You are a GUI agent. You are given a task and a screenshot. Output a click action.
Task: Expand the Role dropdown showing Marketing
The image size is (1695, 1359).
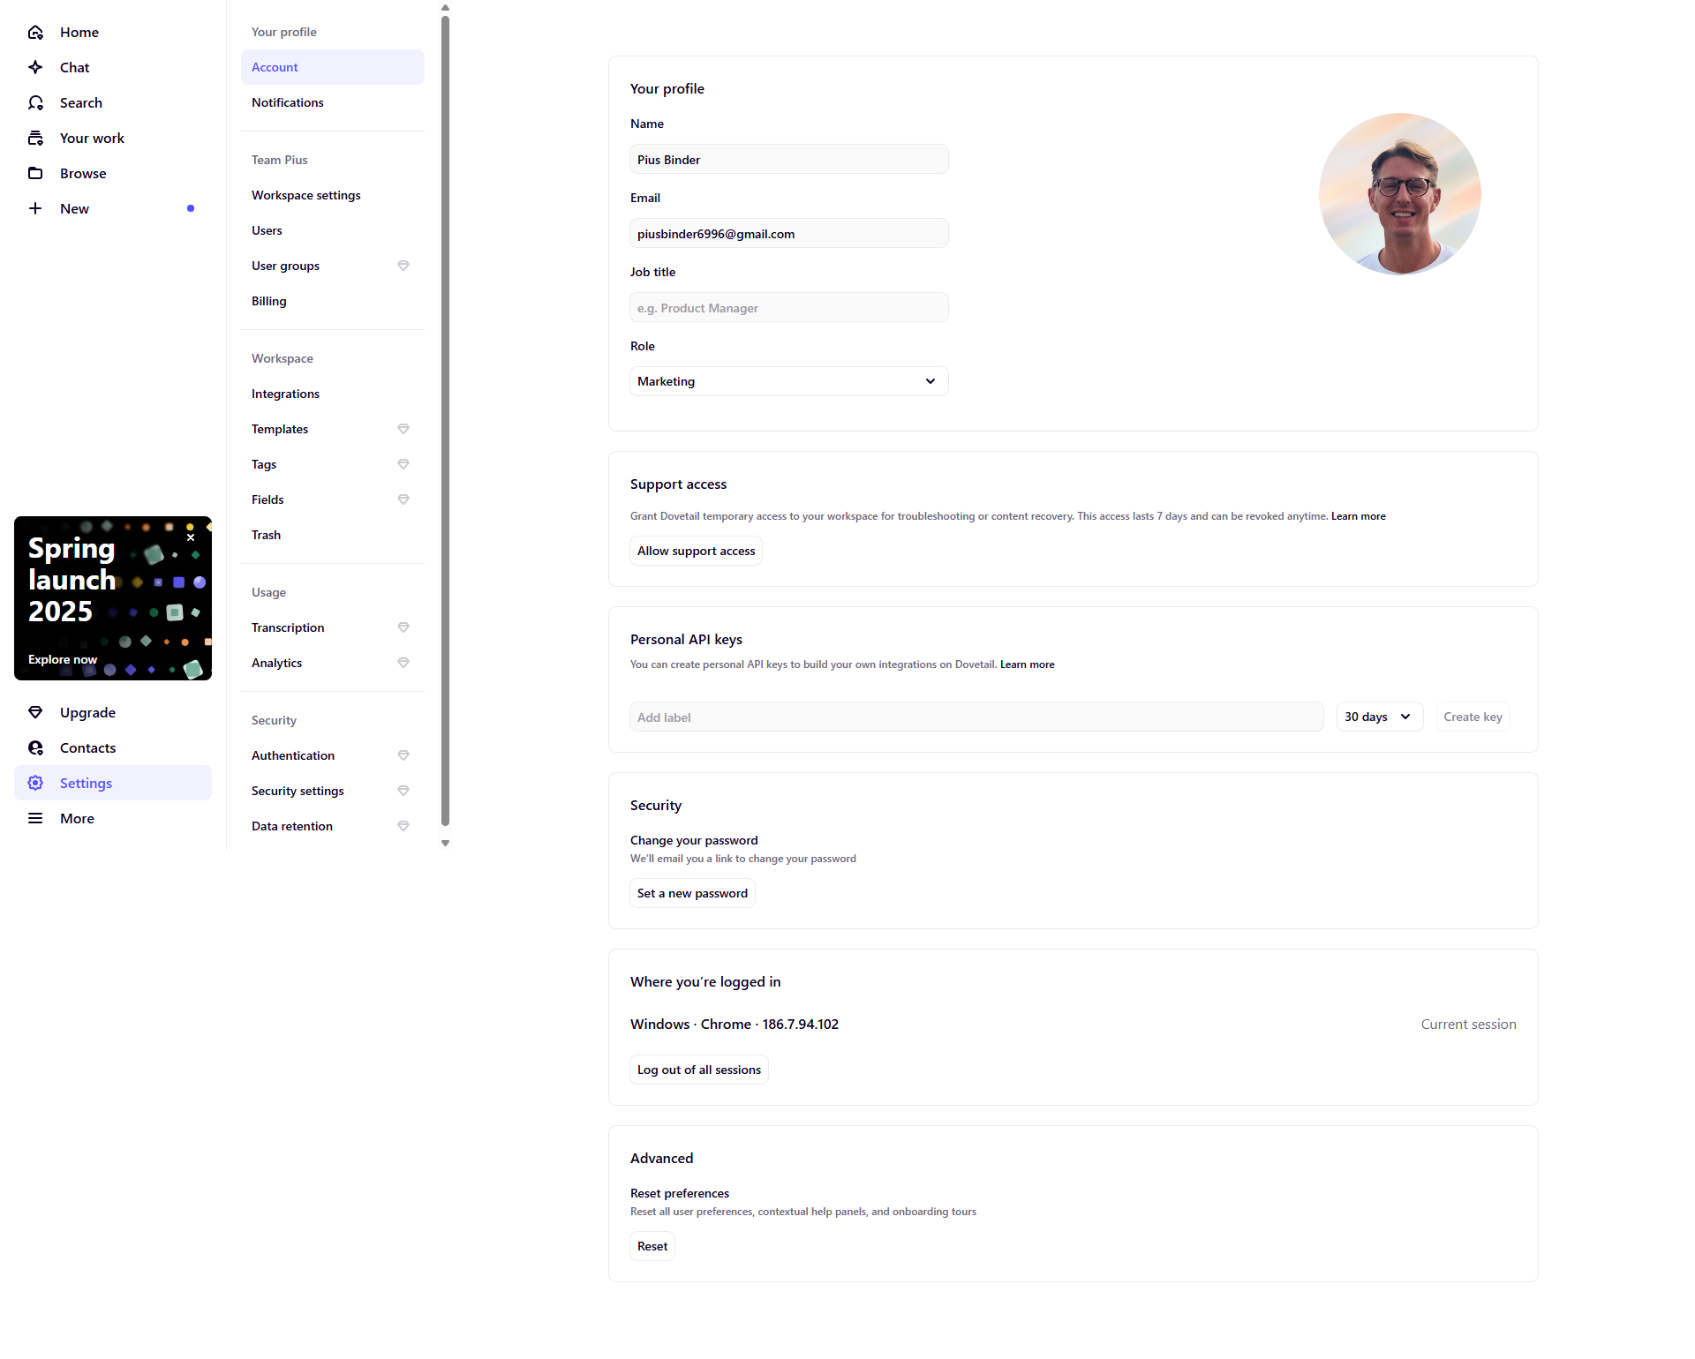788,381
